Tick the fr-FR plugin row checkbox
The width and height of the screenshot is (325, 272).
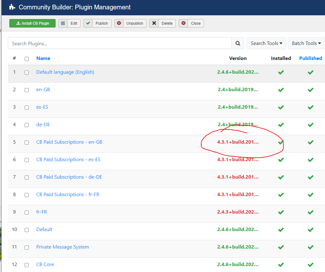tap(27, 212)
